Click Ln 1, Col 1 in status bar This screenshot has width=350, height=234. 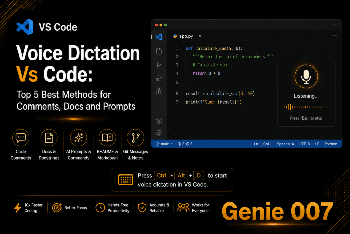tap(263, 144)
